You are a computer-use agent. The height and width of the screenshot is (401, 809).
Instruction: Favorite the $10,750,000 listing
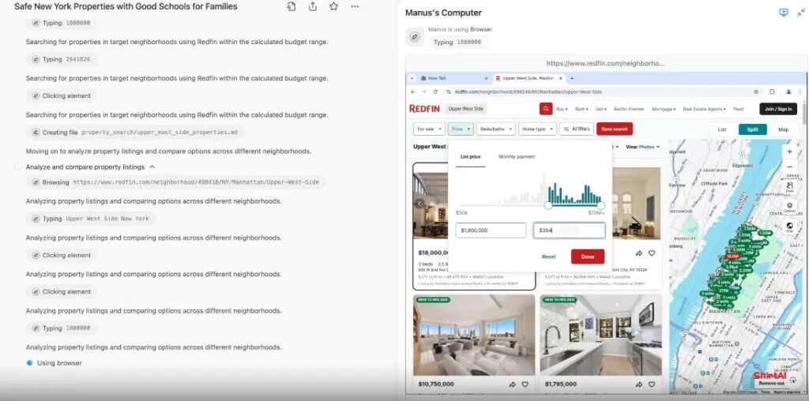click(x=525, y=384)
